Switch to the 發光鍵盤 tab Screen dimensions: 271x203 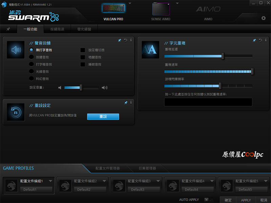click(84, 29)
